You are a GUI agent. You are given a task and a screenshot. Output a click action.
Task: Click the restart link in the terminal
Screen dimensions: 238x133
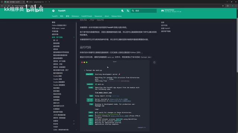pos(141,127)
